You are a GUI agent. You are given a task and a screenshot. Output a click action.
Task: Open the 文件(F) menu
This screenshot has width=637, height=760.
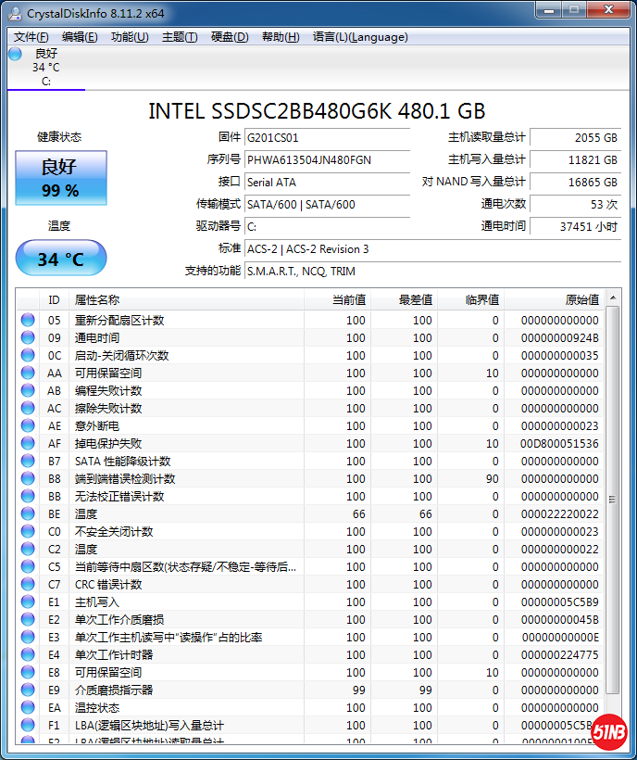point(31,37)
